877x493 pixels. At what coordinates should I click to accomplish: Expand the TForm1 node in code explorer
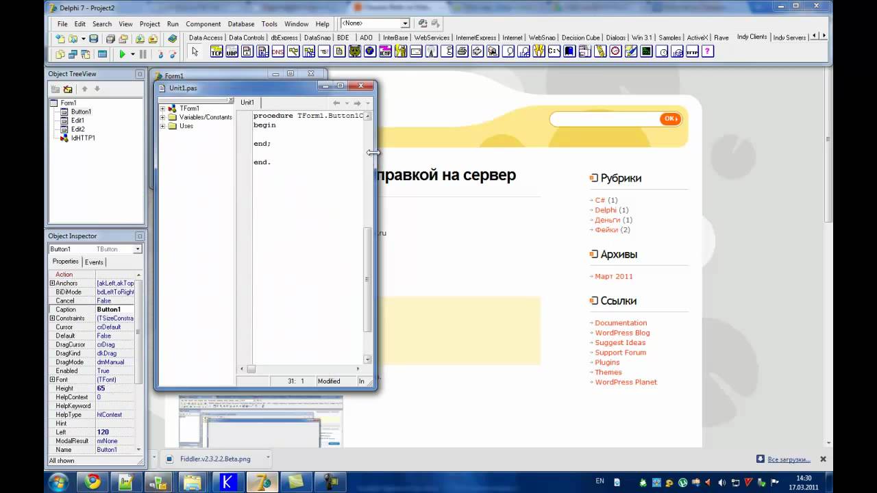coord(163,108)
